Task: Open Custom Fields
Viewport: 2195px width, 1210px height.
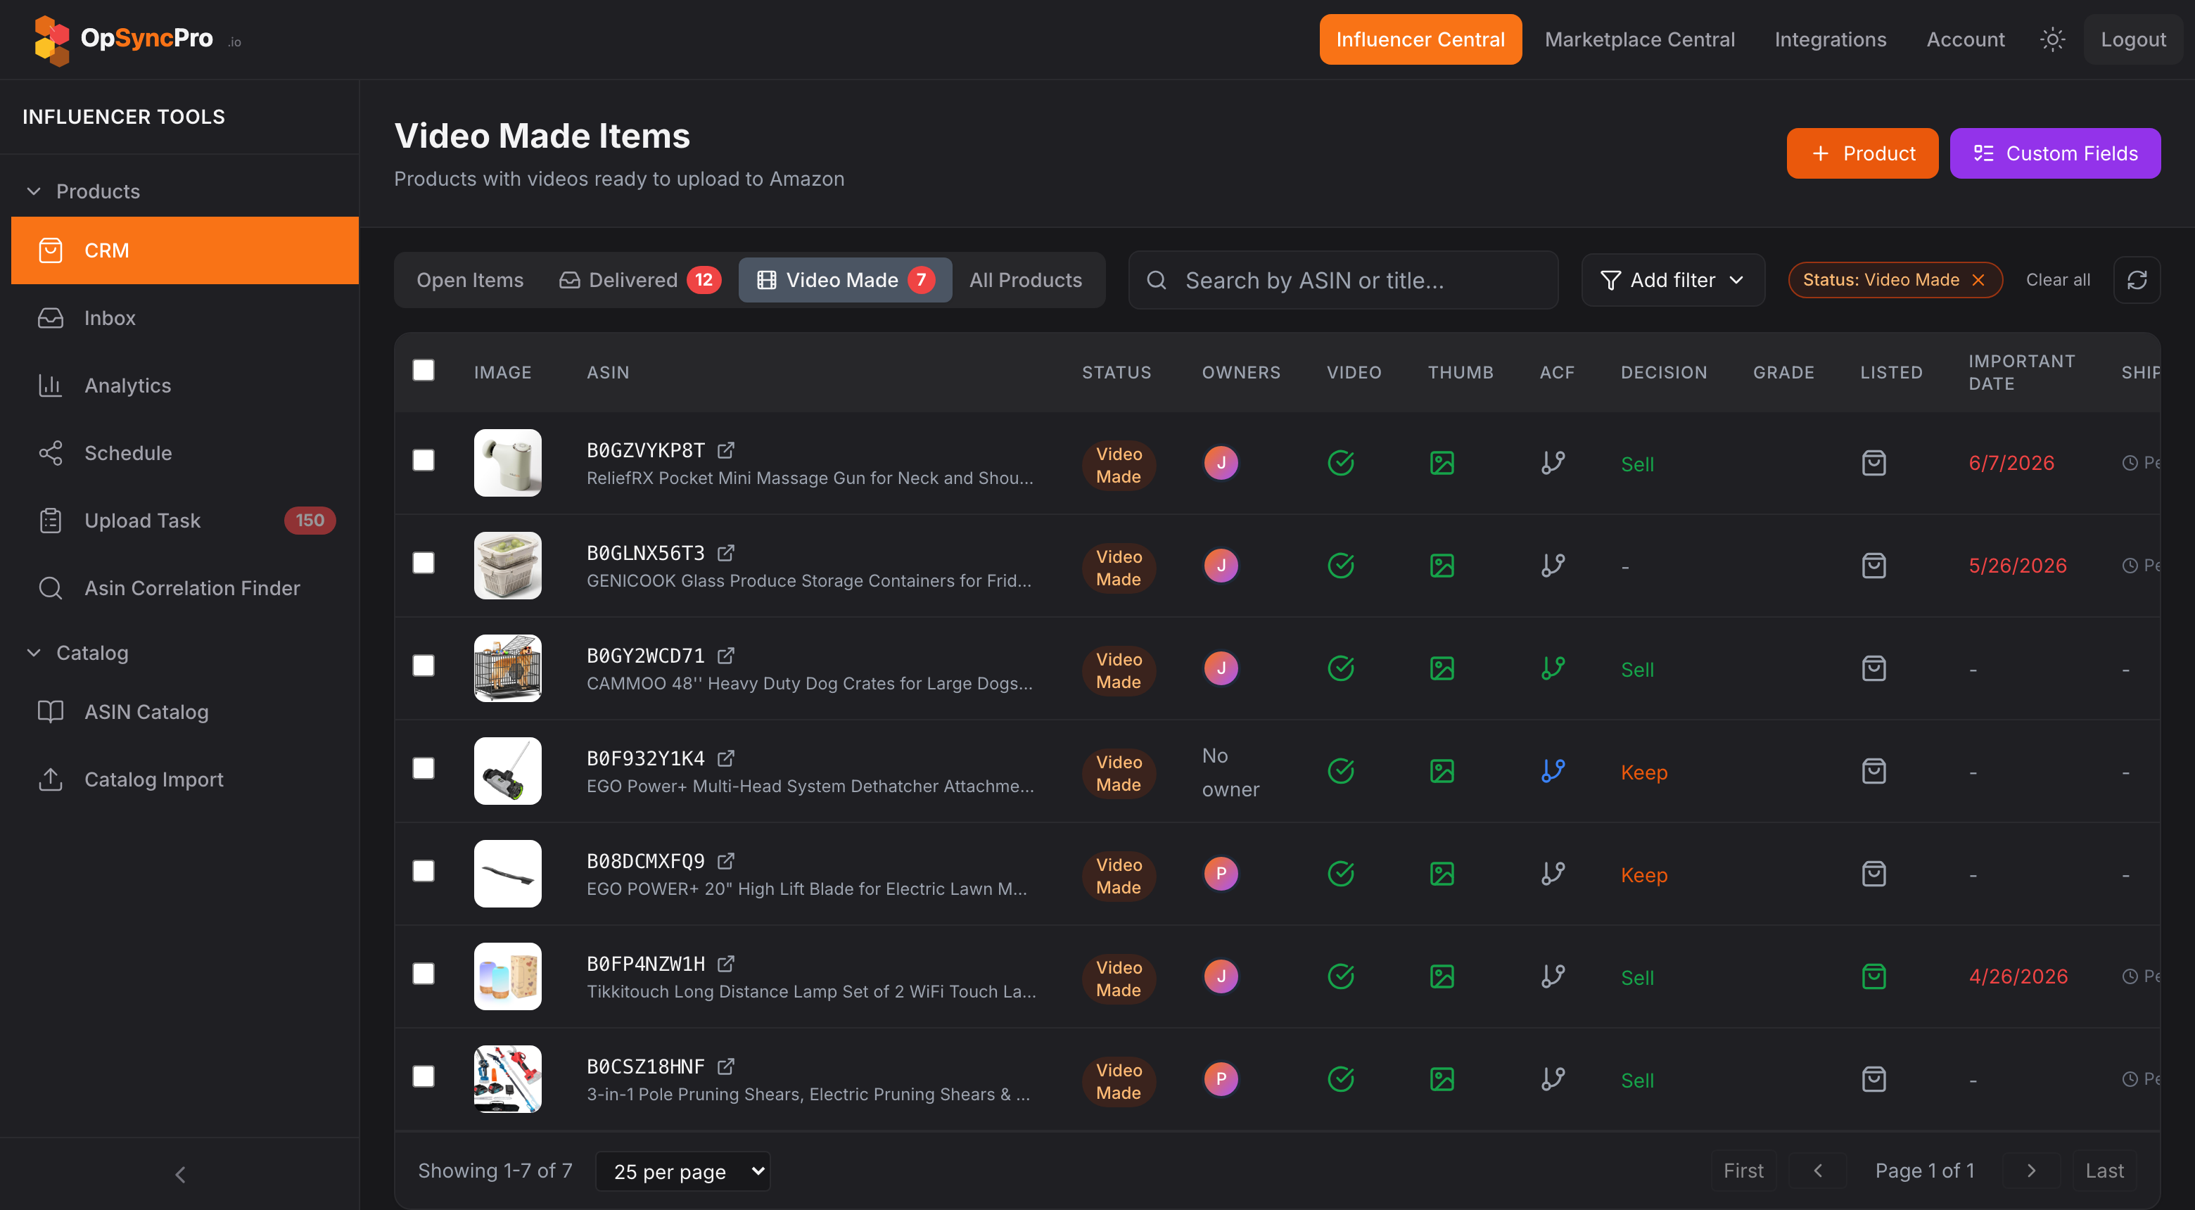Action: point(2054,153)
